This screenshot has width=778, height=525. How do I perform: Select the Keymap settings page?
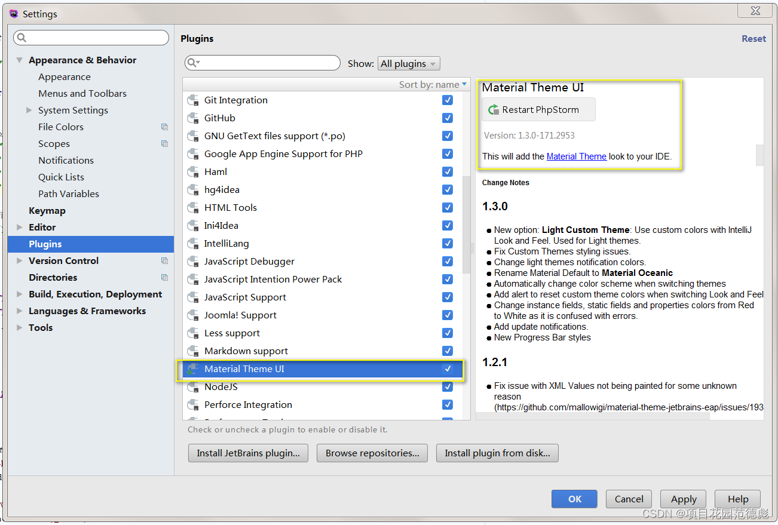(x=47, y=211)
